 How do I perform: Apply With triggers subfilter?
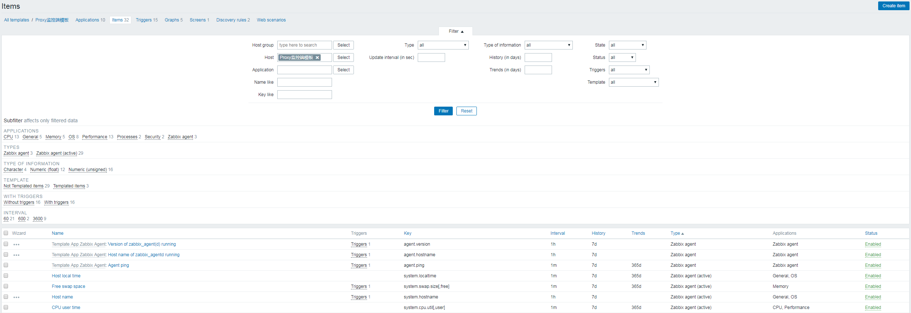tap(56, 202)
